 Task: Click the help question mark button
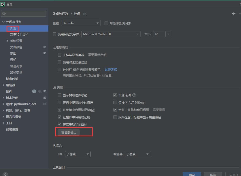(5, 174)
